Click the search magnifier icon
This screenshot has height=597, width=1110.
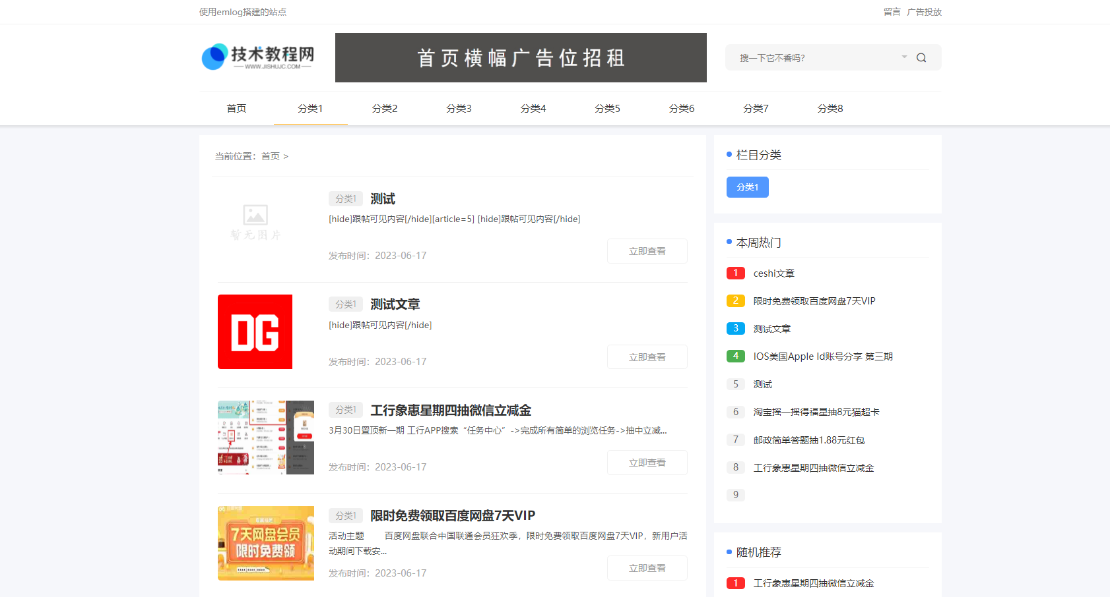click(x=921, y=58)
